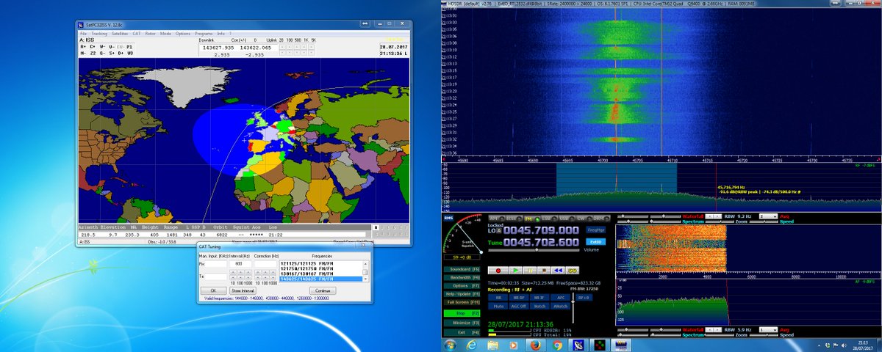Open the lower Avg dropdown showing 1

pos(768,329)
